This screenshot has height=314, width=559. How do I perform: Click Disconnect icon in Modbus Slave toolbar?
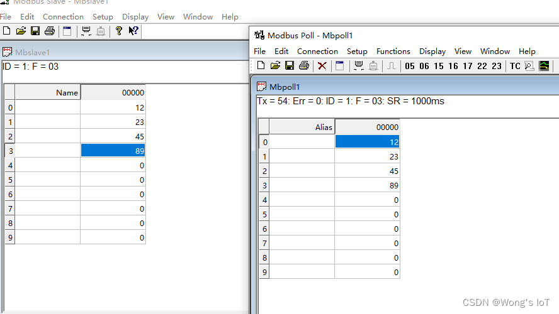pos(101,31)
